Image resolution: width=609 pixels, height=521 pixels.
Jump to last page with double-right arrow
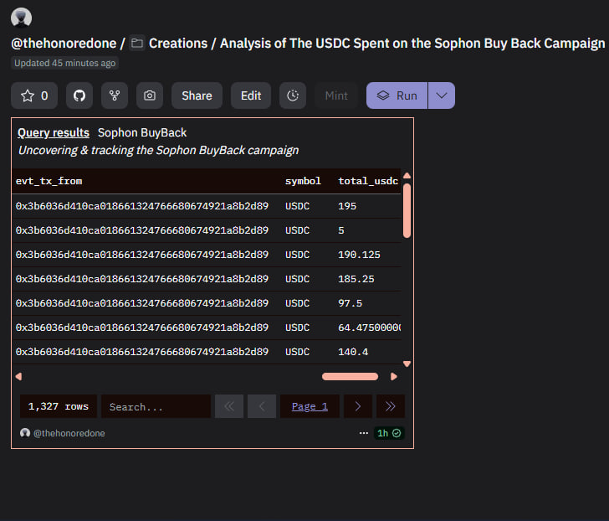(x=391, y=407)
